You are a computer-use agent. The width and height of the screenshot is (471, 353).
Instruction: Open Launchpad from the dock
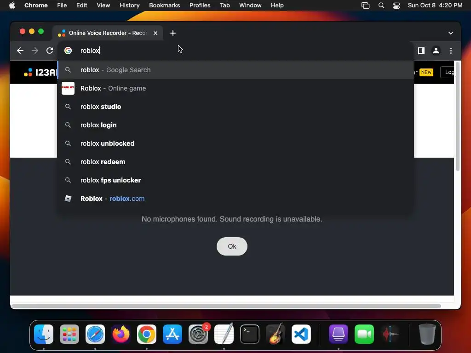coord(69,334)
